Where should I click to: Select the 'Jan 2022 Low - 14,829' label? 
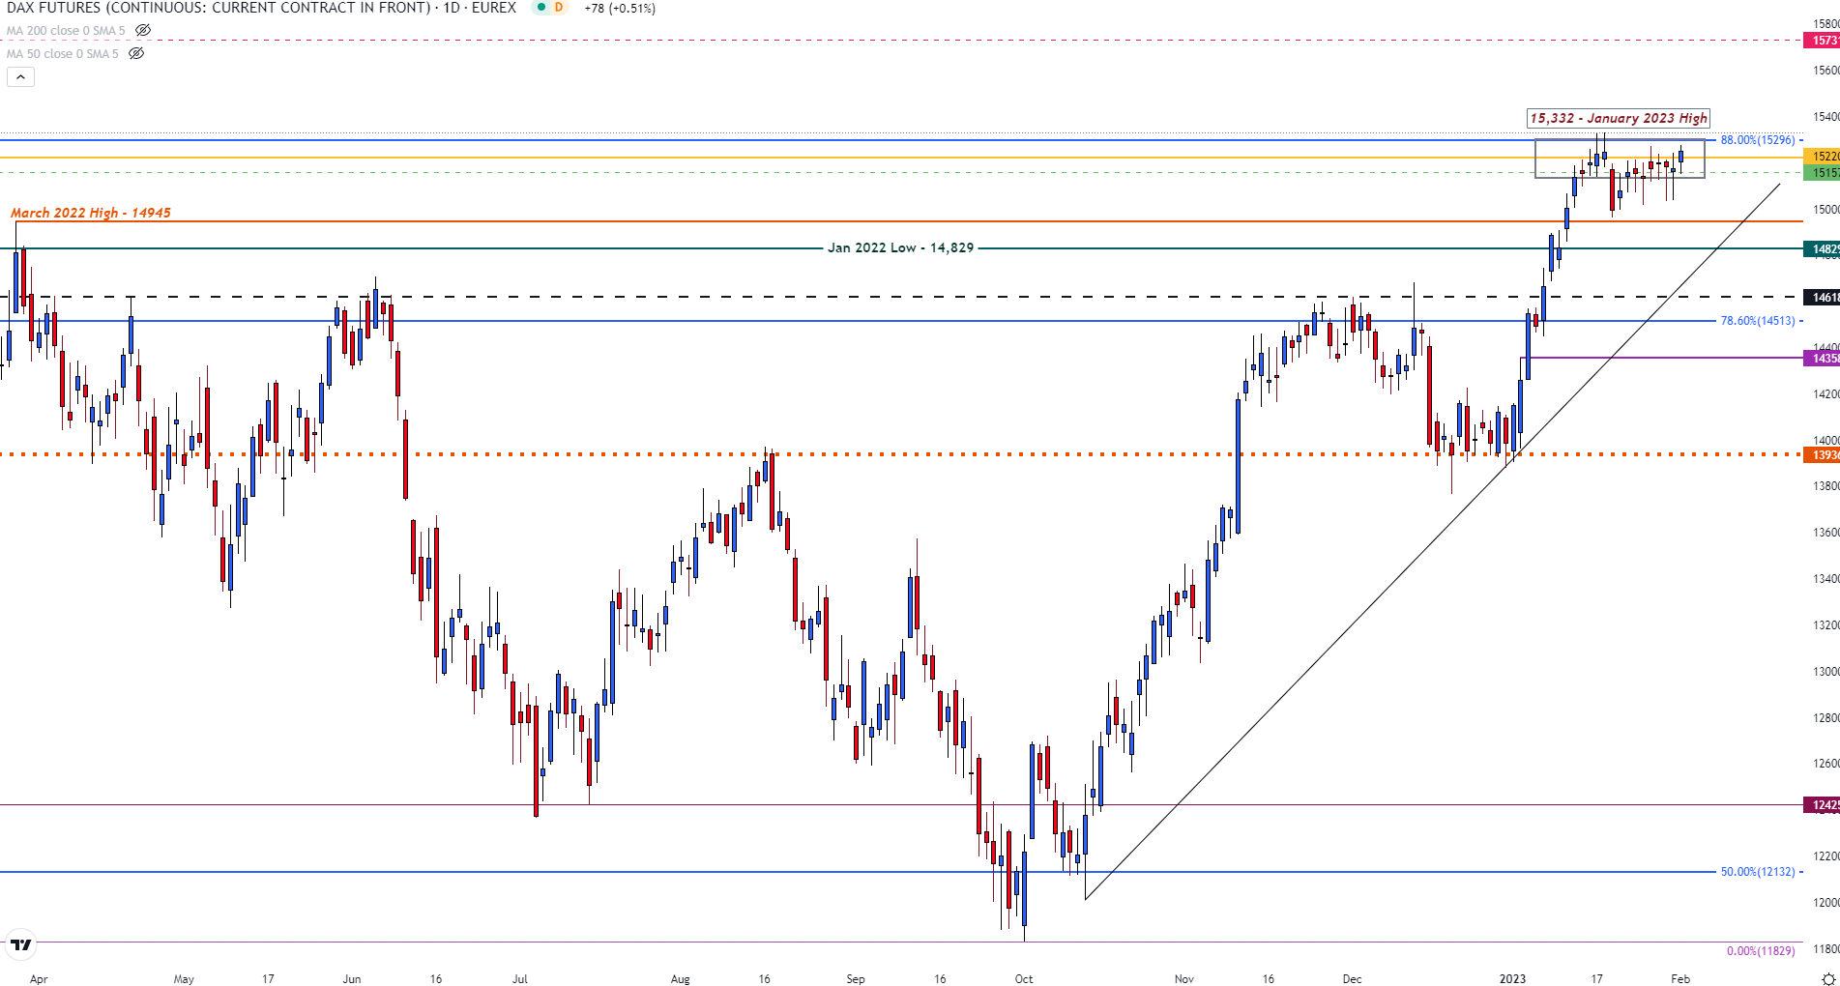click(900, 247)
